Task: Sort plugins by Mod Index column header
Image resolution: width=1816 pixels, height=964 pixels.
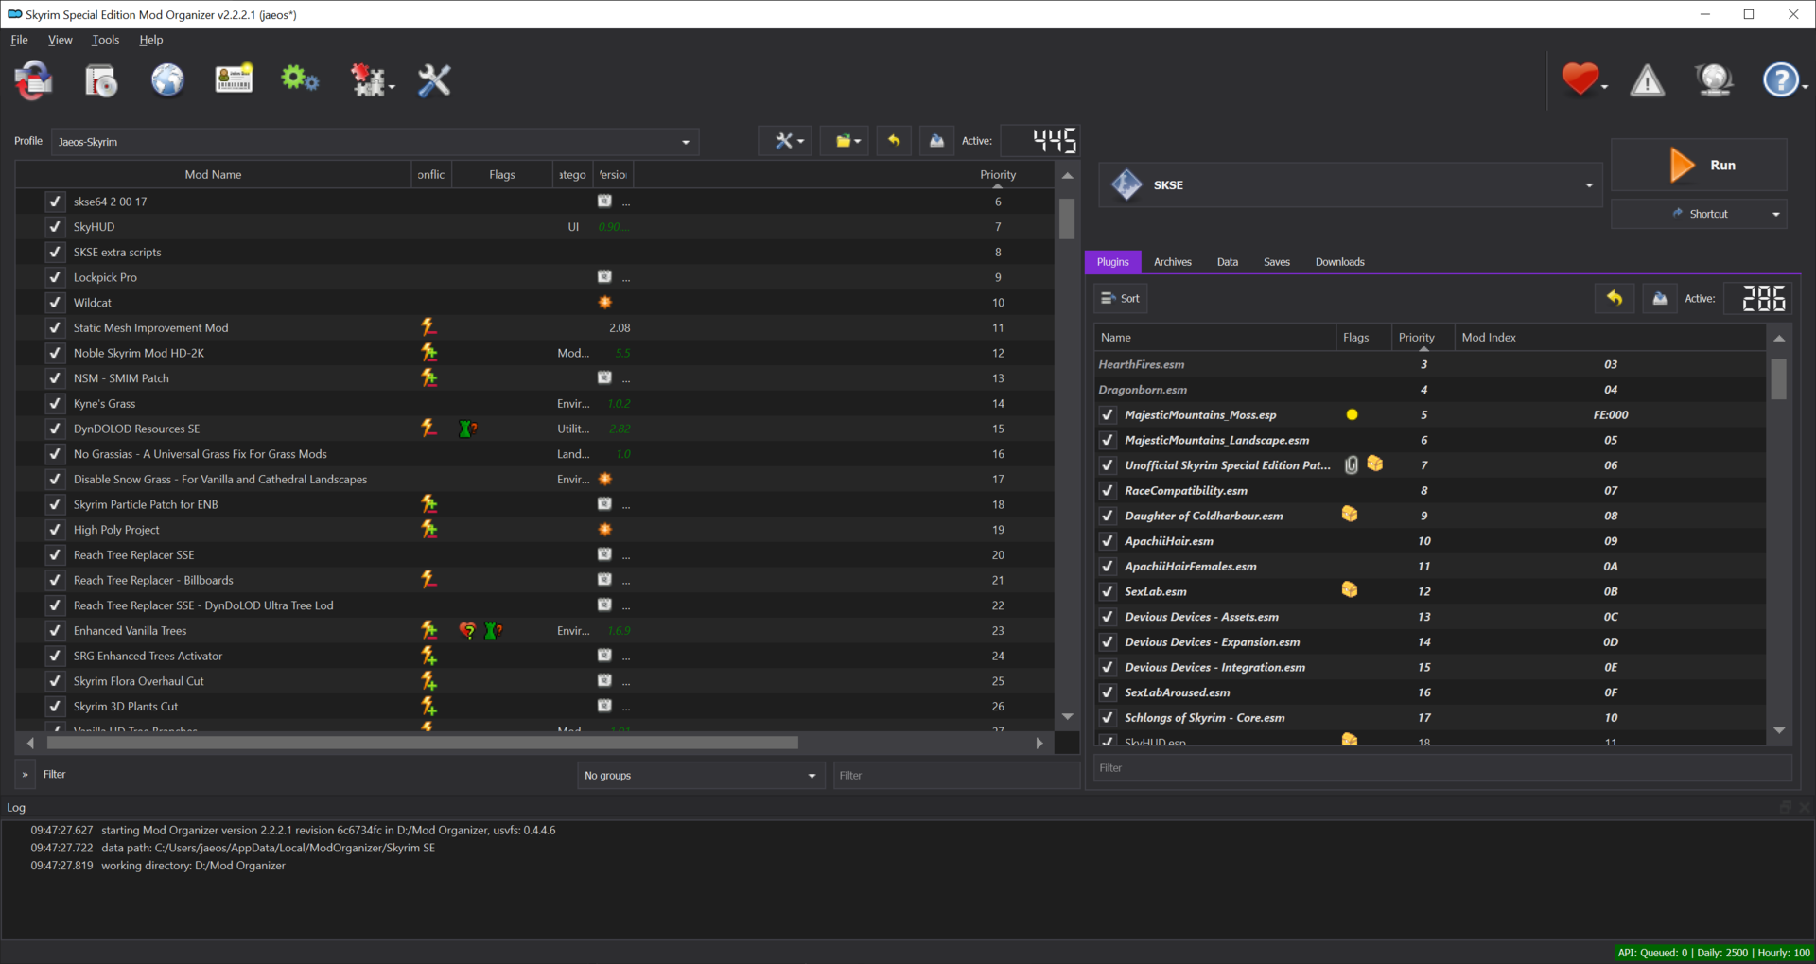Action: click(1609, 338)
